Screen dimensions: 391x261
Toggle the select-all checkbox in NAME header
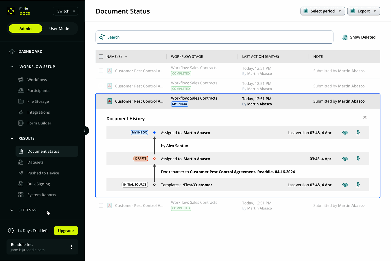(x=101, y=57)
